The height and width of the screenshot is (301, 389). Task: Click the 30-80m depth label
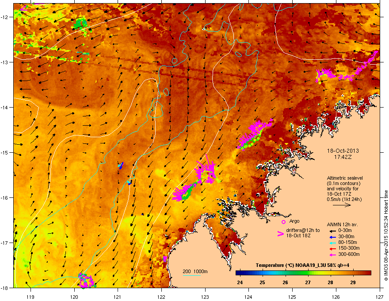pos(346,236)
